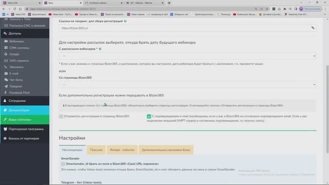This screenshot has height=185, width=329.
Task: Click the green Ваши хотелки button
Action: (x=25, y=120)
